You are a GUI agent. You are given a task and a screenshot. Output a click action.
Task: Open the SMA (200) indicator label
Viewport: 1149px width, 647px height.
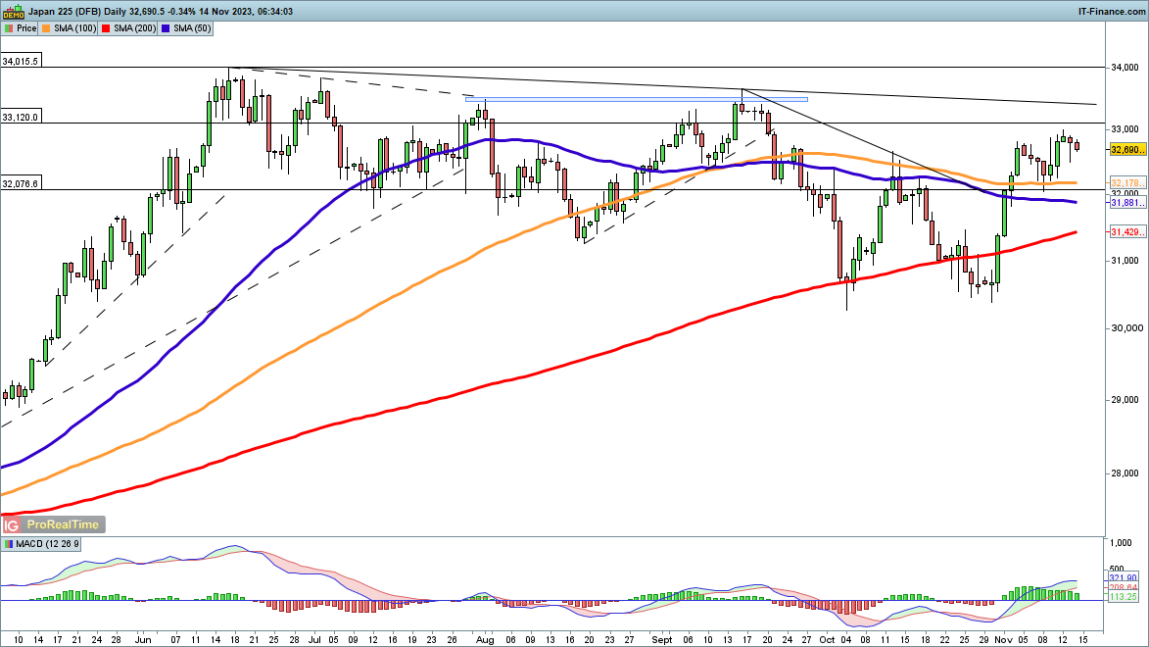coord(135,27)
